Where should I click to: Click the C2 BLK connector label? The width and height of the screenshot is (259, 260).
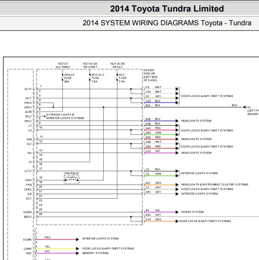coord(153,169)
